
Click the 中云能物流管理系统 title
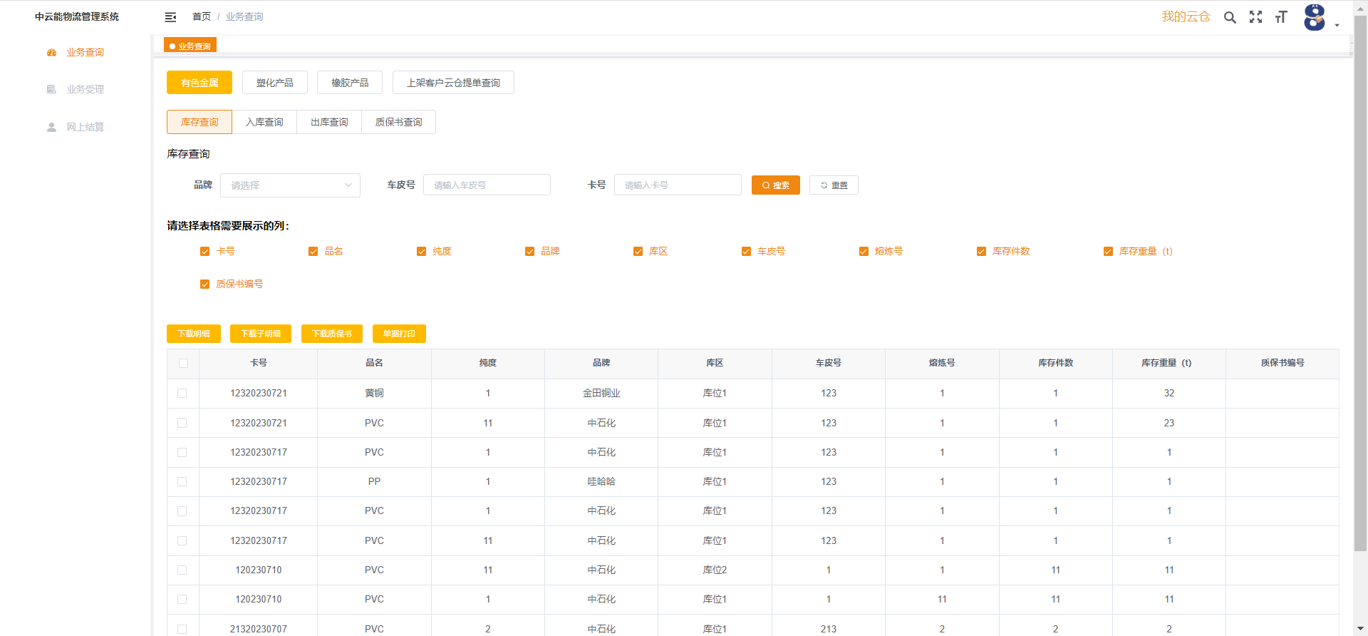77,16
